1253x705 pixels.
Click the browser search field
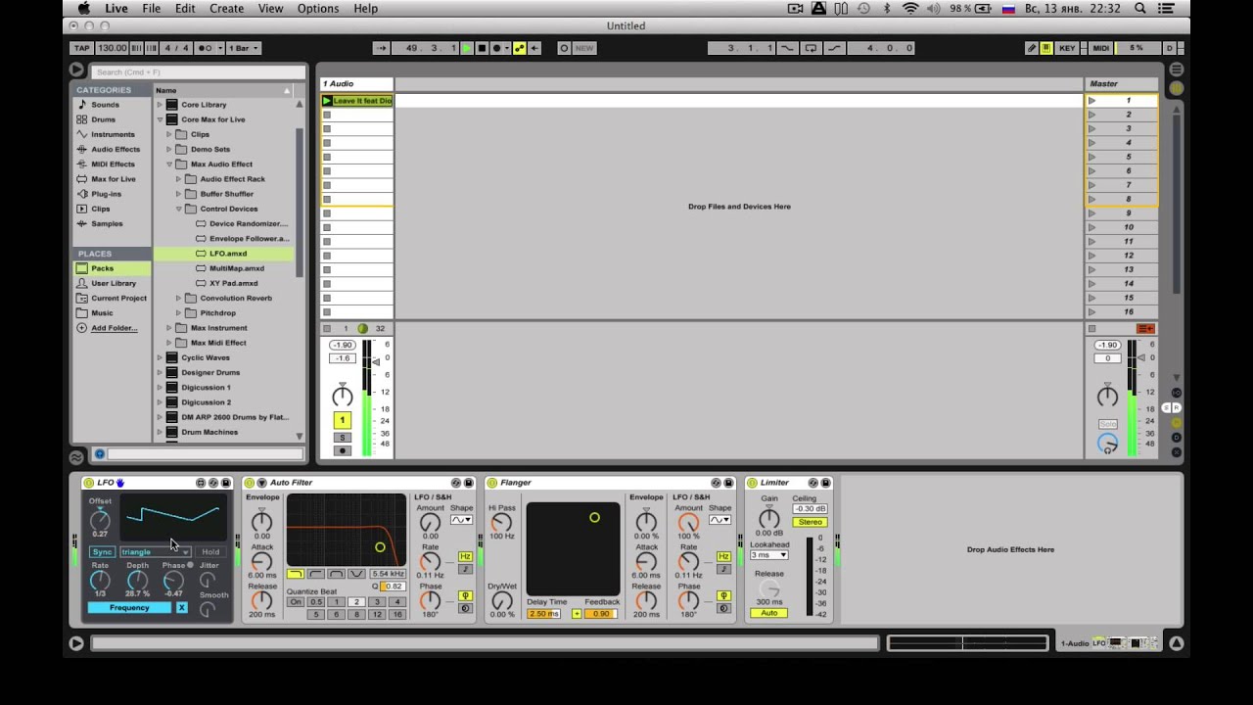tap(198, 71)
